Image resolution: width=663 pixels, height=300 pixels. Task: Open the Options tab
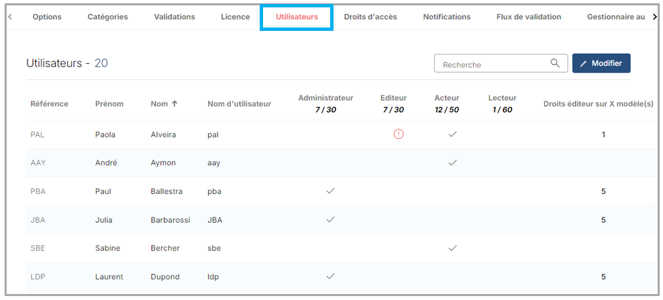pos(47,17)
